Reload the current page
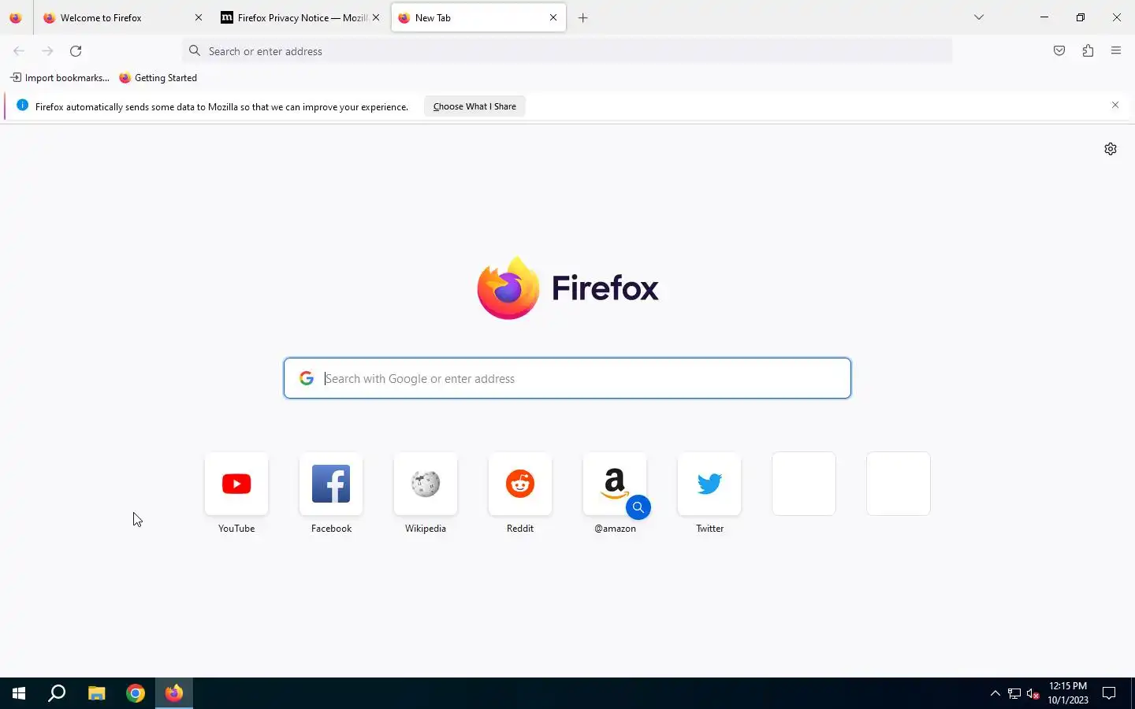The height and width of the screenshot is (709, 1135). [76, 51]
